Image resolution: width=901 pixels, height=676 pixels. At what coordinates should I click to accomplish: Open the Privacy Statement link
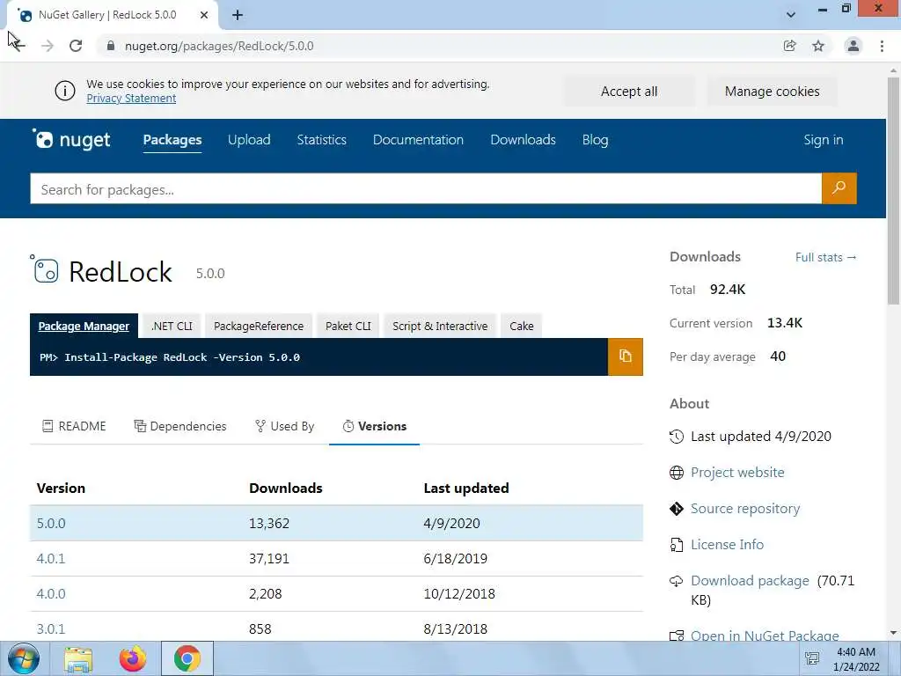[x=132, y=99]
